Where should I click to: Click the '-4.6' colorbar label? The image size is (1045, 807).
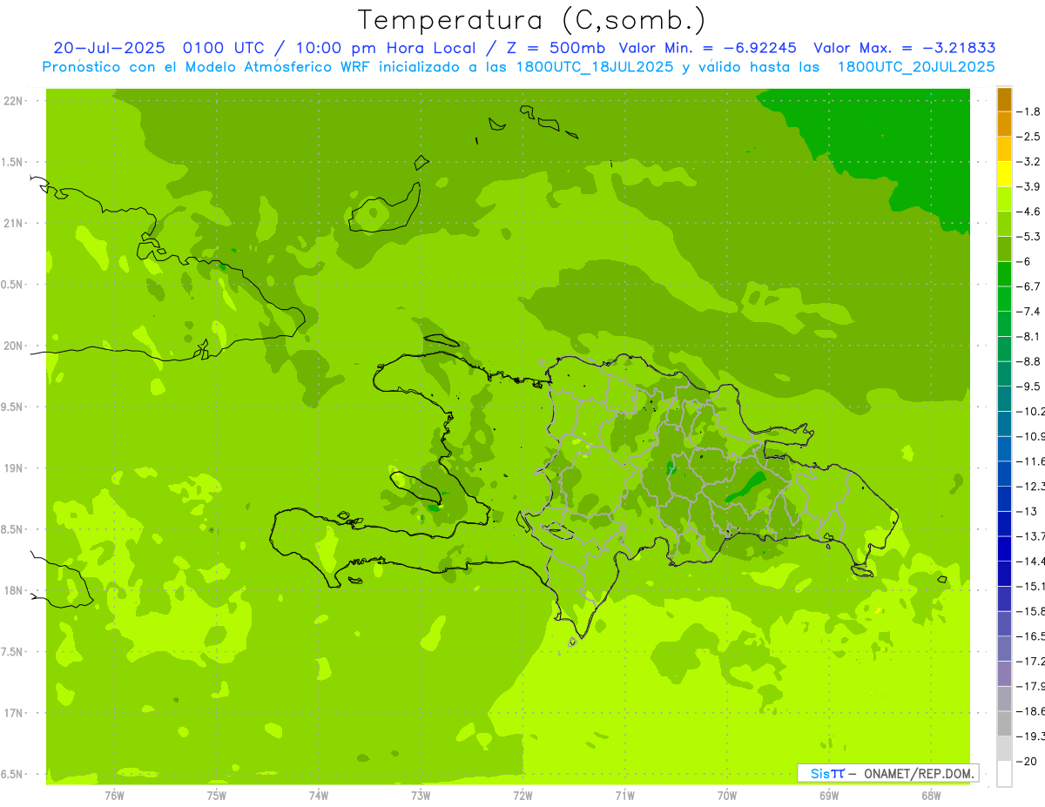click(x=1028, y=212)
